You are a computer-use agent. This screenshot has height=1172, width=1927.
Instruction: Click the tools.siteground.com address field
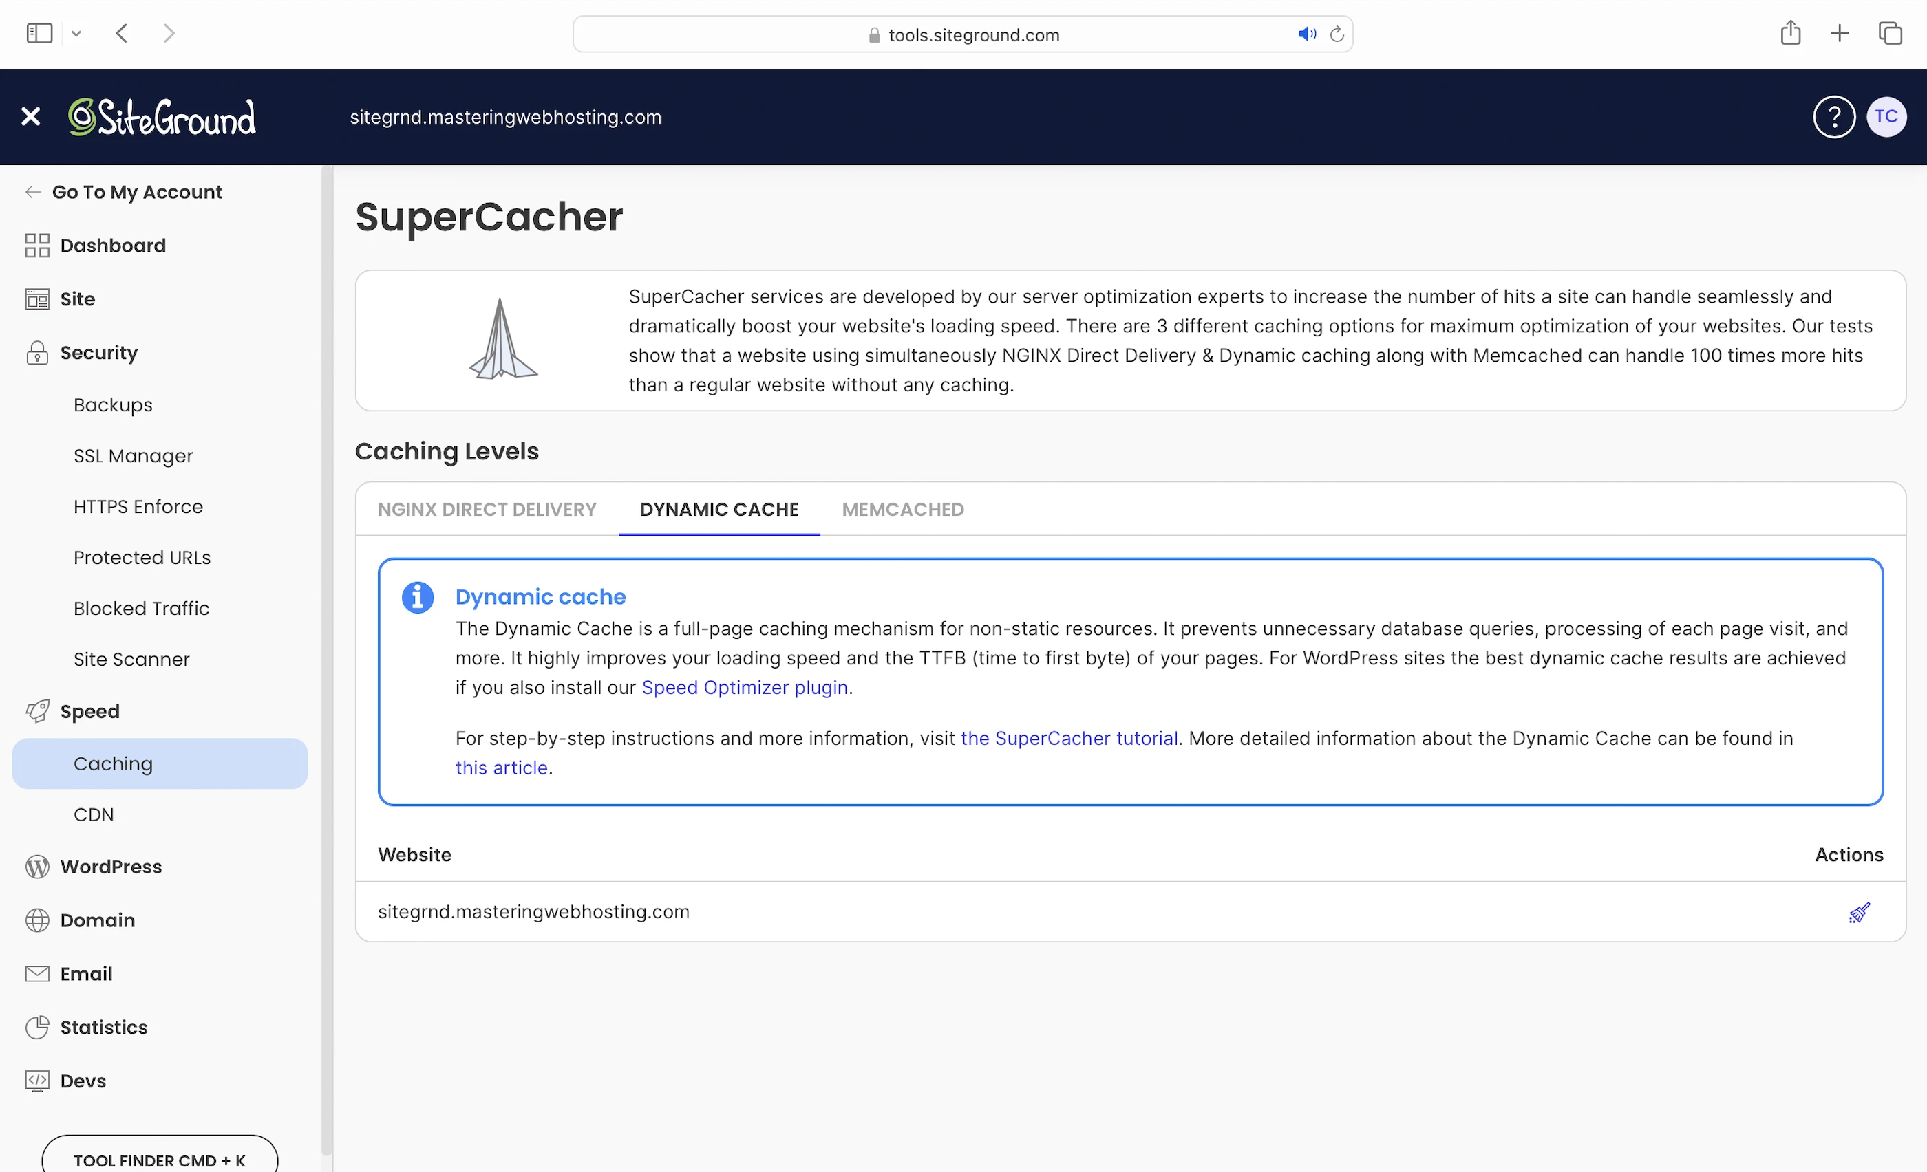coord(973,35)
